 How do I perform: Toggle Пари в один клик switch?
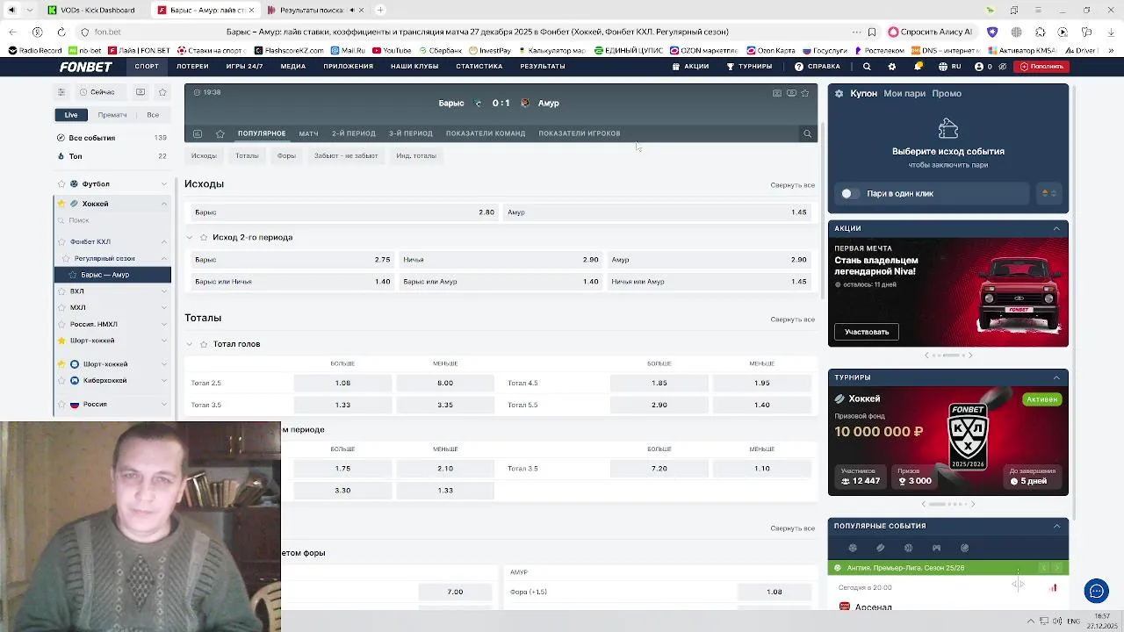[848, 193]
